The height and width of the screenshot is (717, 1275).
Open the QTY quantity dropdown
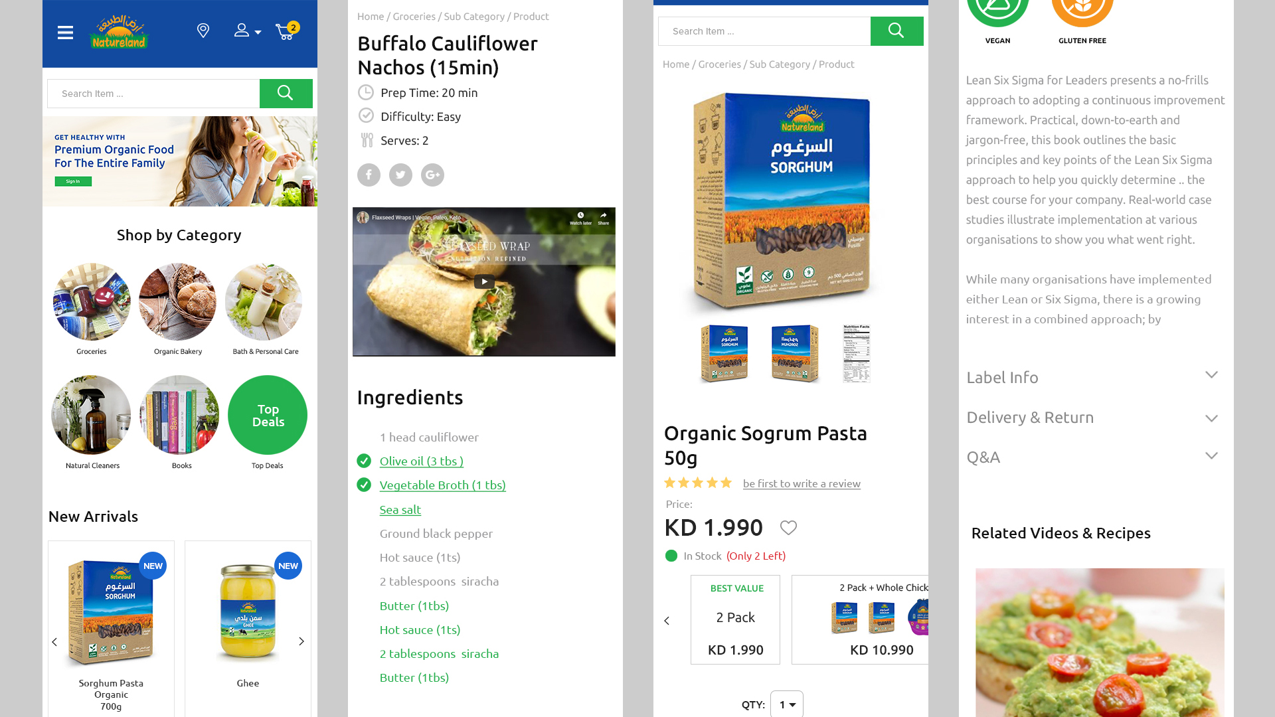click(787, 704)
